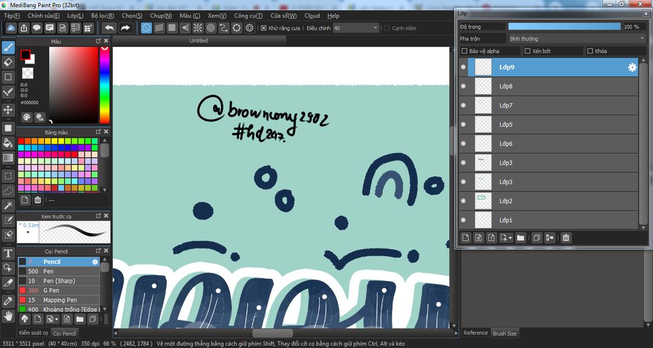This screenshot has width=653, height=348.
Task: Select layer Lớp6 in the layer list
Action: (x=548, y=143)
